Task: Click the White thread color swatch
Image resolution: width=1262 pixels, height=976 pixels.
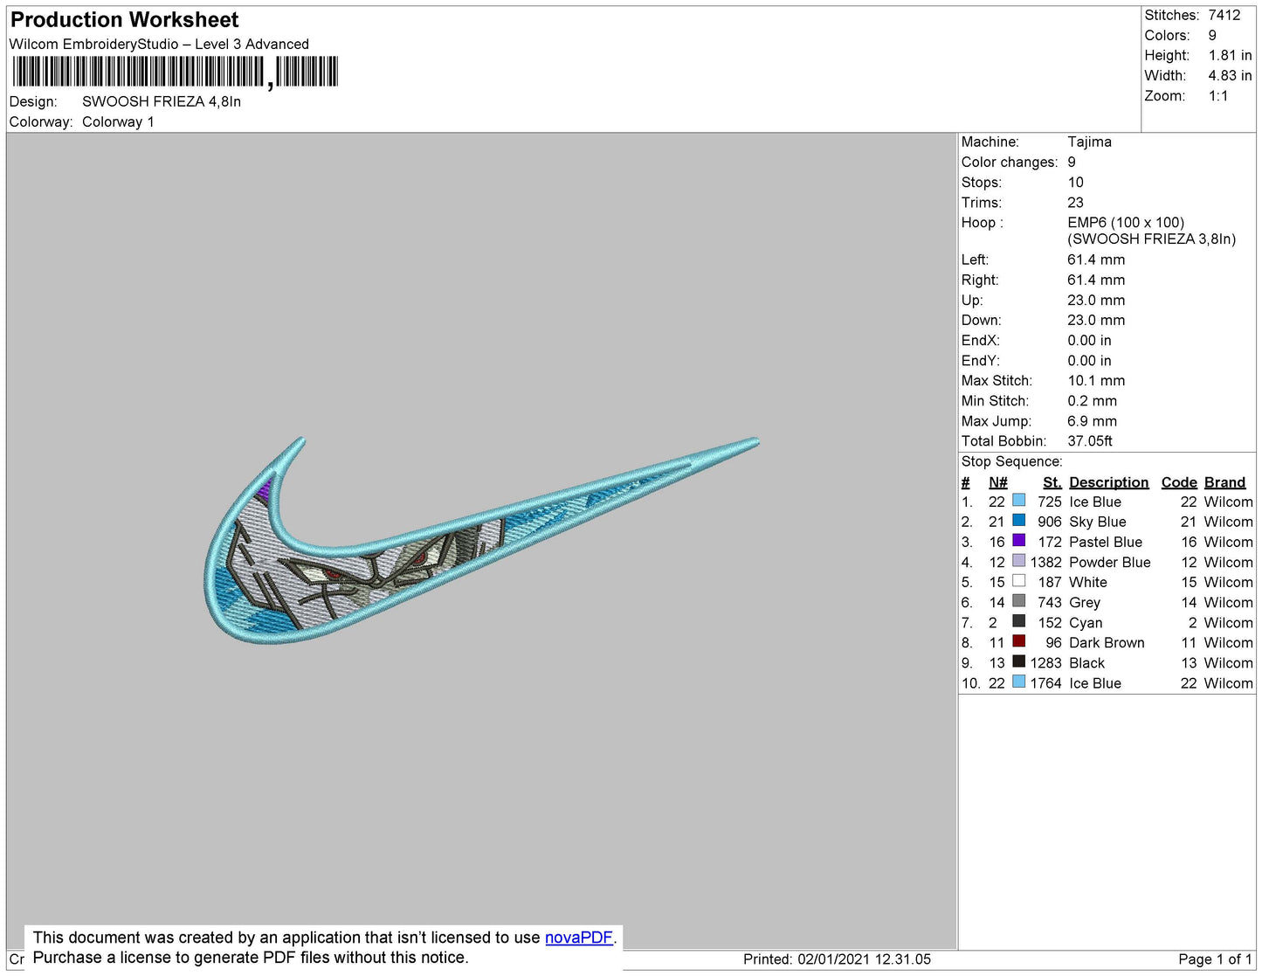Action: click(x=1018, y=581)
